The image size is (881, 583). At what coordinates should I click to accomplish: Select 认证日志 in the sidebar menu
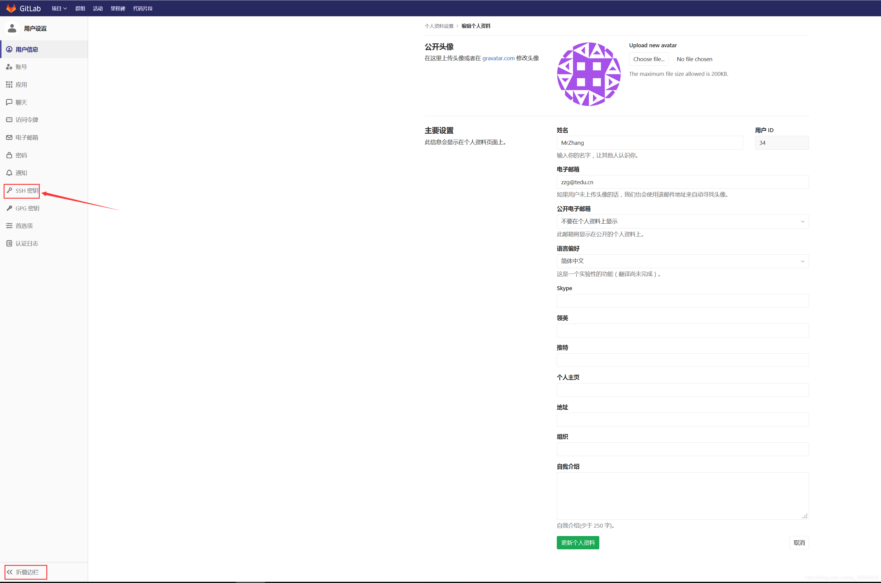[x=44, y=243]
